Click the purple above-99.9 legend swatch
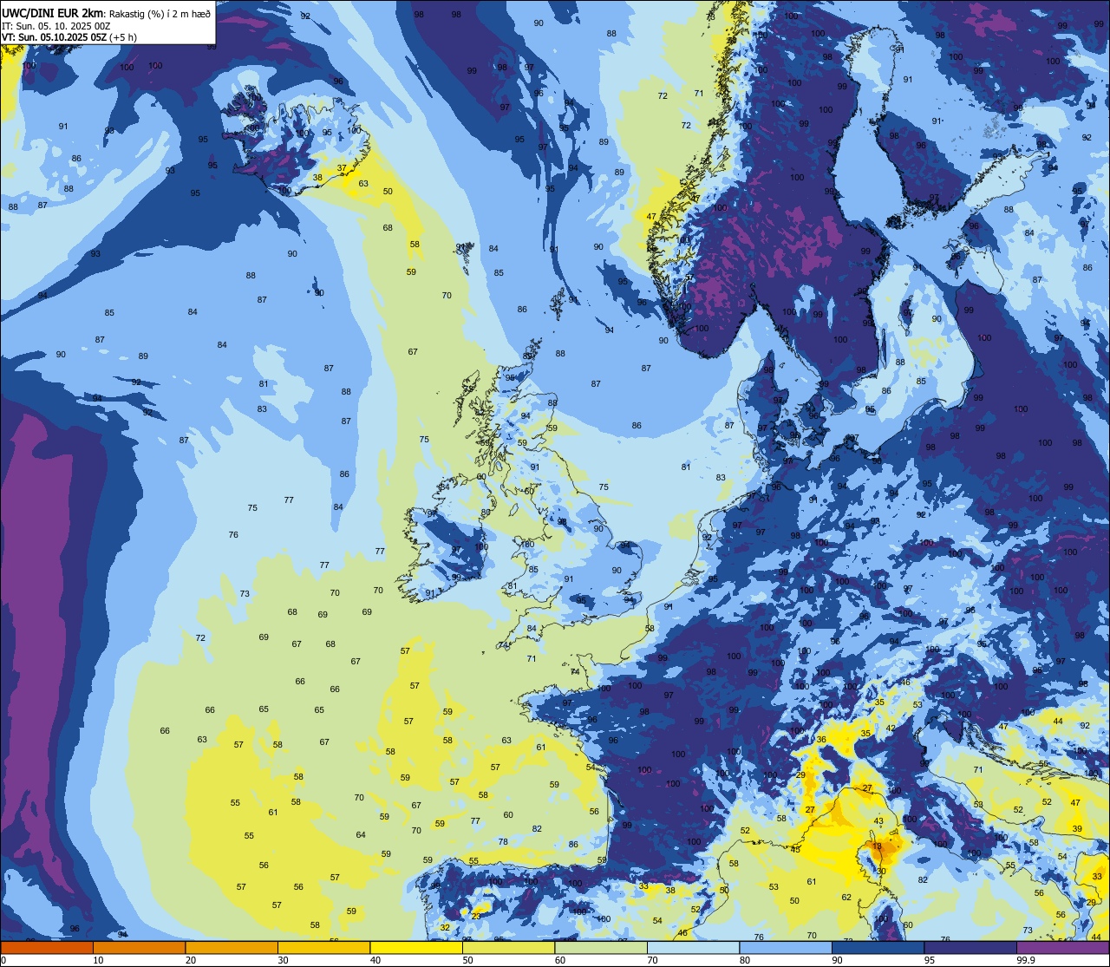 (1062, 947)
